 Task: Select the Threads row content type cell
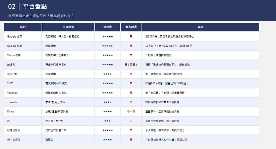pyautogui.click(x=68, y=102)
